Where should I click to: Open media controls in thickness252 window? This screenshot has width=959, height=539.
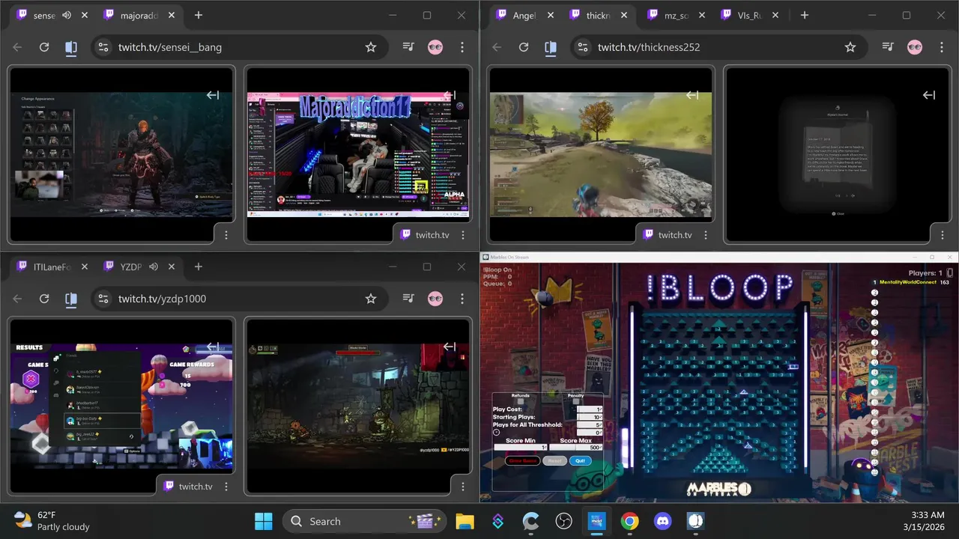point(888,47)
